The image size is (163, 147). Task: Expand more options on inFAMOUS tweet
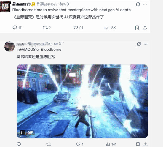click(146, 44)
